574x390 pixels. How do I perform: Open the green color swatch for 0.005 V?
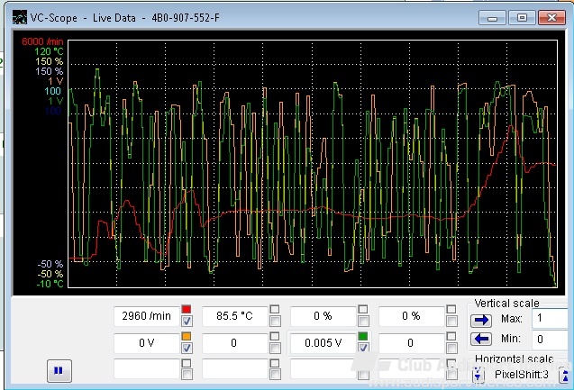pos(363,336)
